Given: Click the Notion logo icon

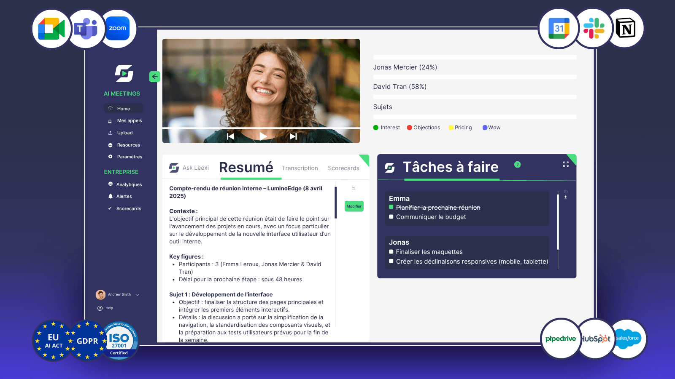Looking at the screenshot, I should pos(625,28).
